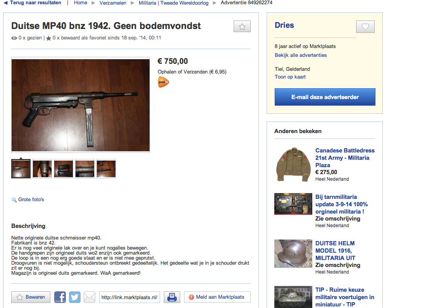The width and height of the screenshot is (432, 308).
Task: Open the Verzamelen breadcrumb
Action: (113, 3)
